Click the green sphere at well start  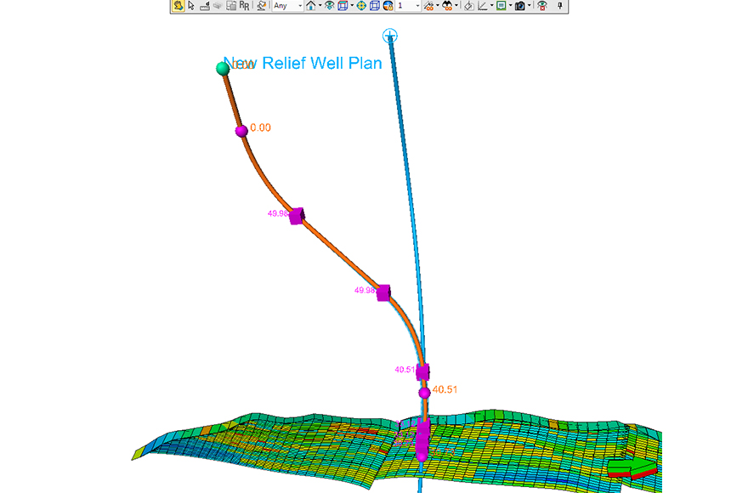coord(224,68)
